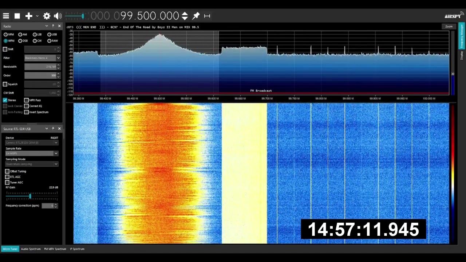
Task: Pin the Radio panel
Action: coord(53,26)
